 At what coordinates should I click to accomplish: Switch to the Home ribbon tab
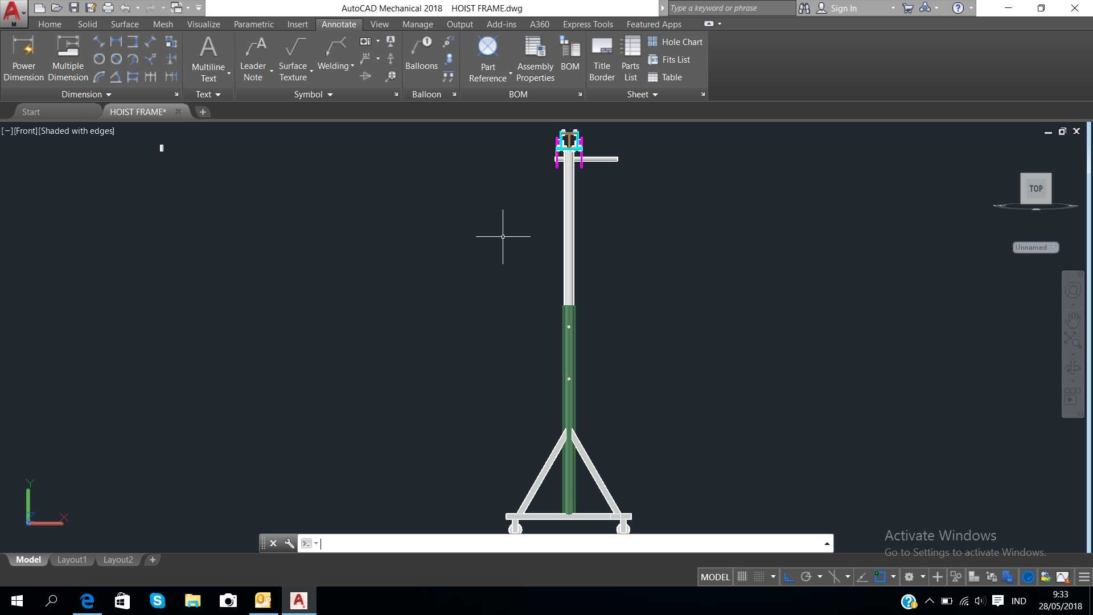(50, 24)
